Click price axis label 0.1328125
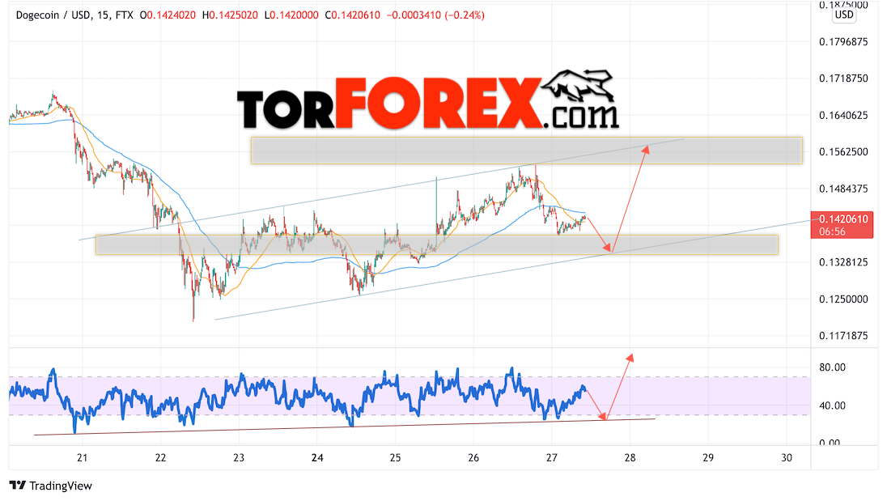The width and height of the screenshot is (887, 501). [x=842, y=262]
